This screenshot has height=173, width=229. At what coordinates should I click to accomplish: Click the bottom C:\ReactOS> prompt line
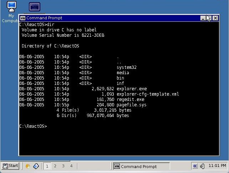tap(33, 126)
